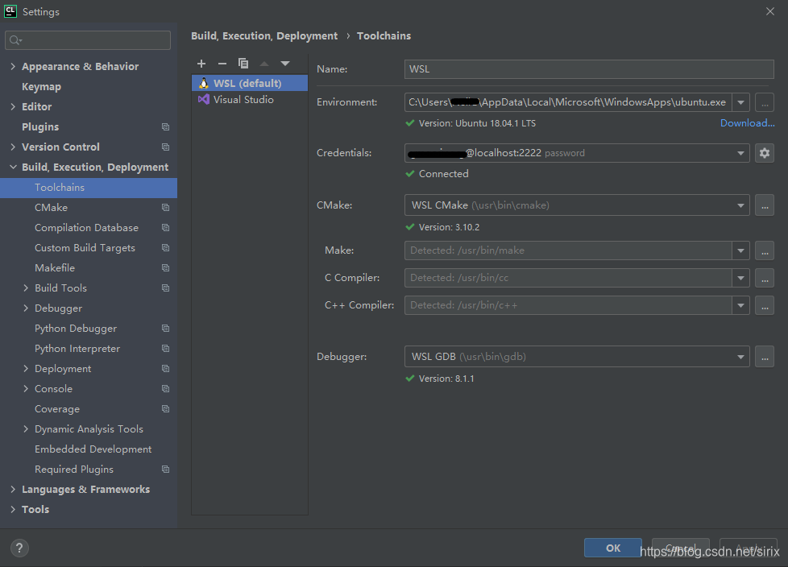Click project-level icon next to Plugins
The height and width of the screenshot is (567, 788).
165,127
